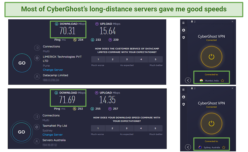Click Connections icon in Pune speed test
This screenshot has height=152, width=248.
click(x=37, y=48)
